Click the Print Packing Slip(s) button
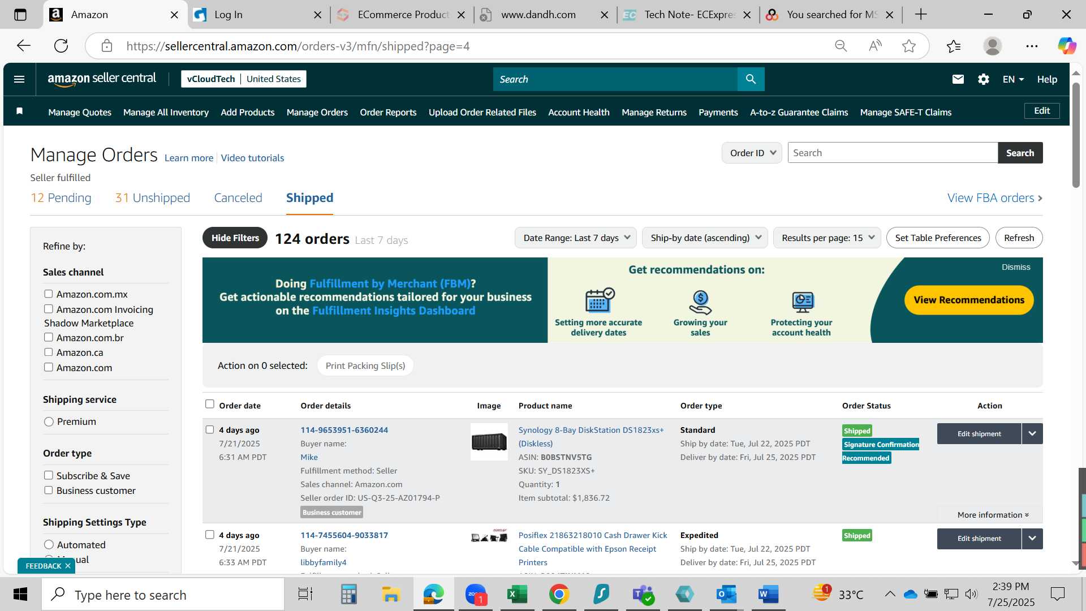Image resolution: width=1086 pixels, height=611 pixels. click(x=365, y=365)
